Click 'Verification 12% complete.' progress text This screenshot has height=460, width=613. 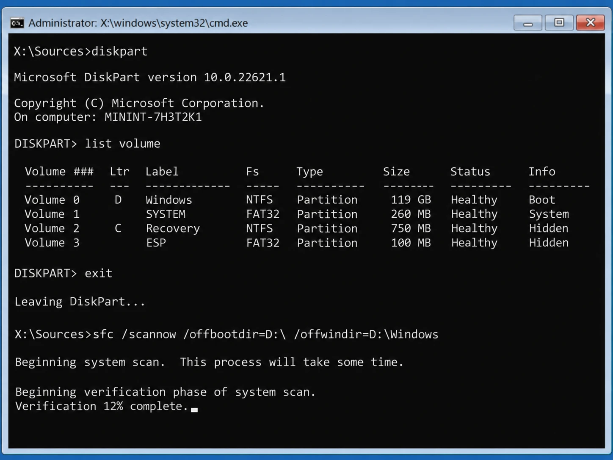pos(102,406)
